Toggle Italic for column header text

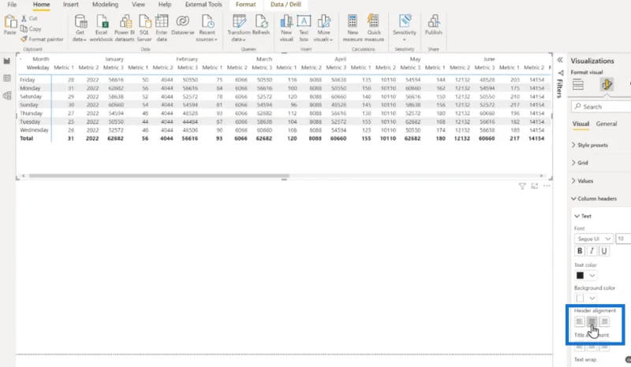click(592, 250)
